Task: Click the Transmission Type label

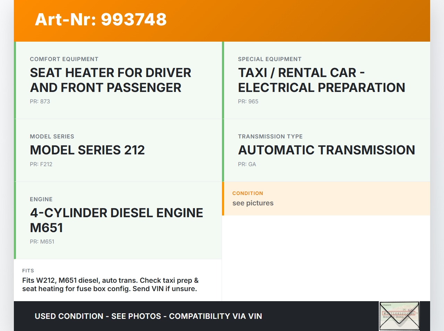Action: [x=270, y=137]
